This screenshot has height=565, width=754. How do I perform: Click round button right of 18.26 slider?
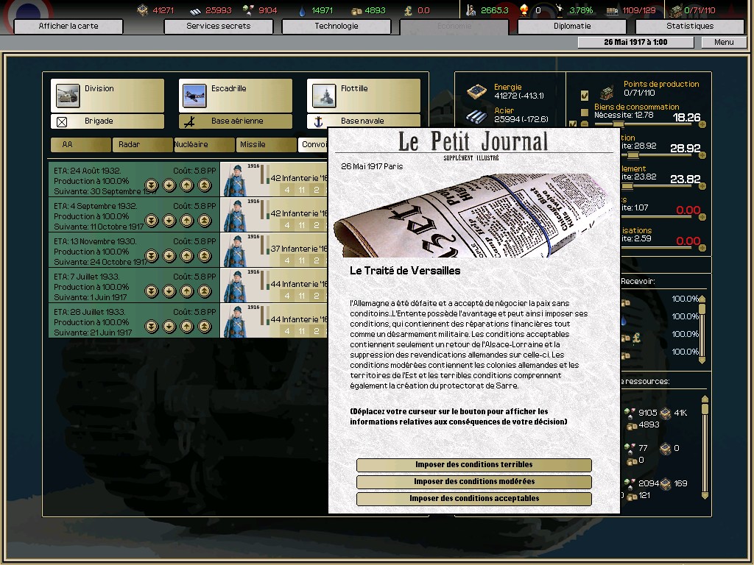click(x=702, y=124)
